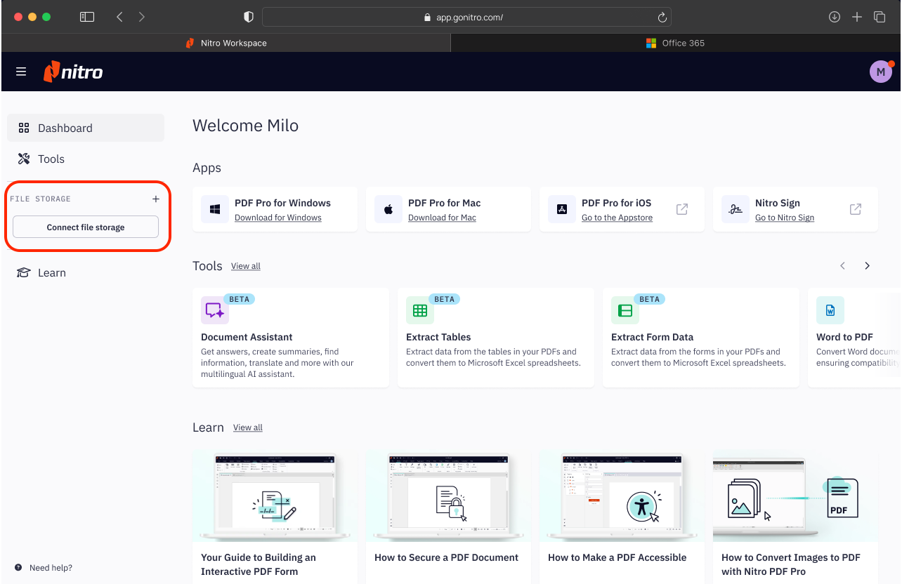The width and height of the screenshot is (902, 584).
Task: Select the Extract Tables tool icon
Action: pyautogui.click(x=419, y=310)
